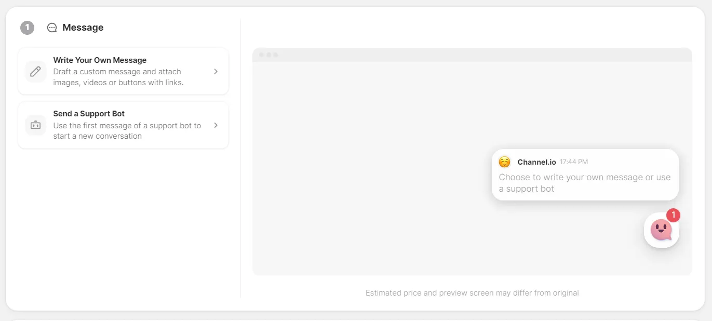Select the Write Your Own Message title
This screenshot has height=321, width=712.
(100, 60)
